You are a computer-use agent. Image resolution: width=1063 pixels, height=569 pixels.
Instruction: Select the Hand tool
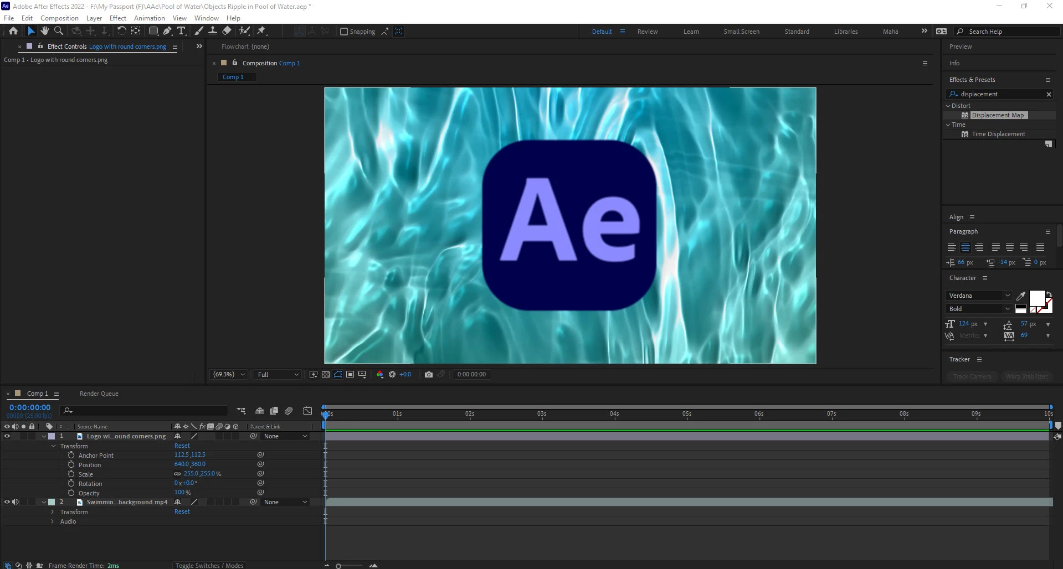click(45, 32)
